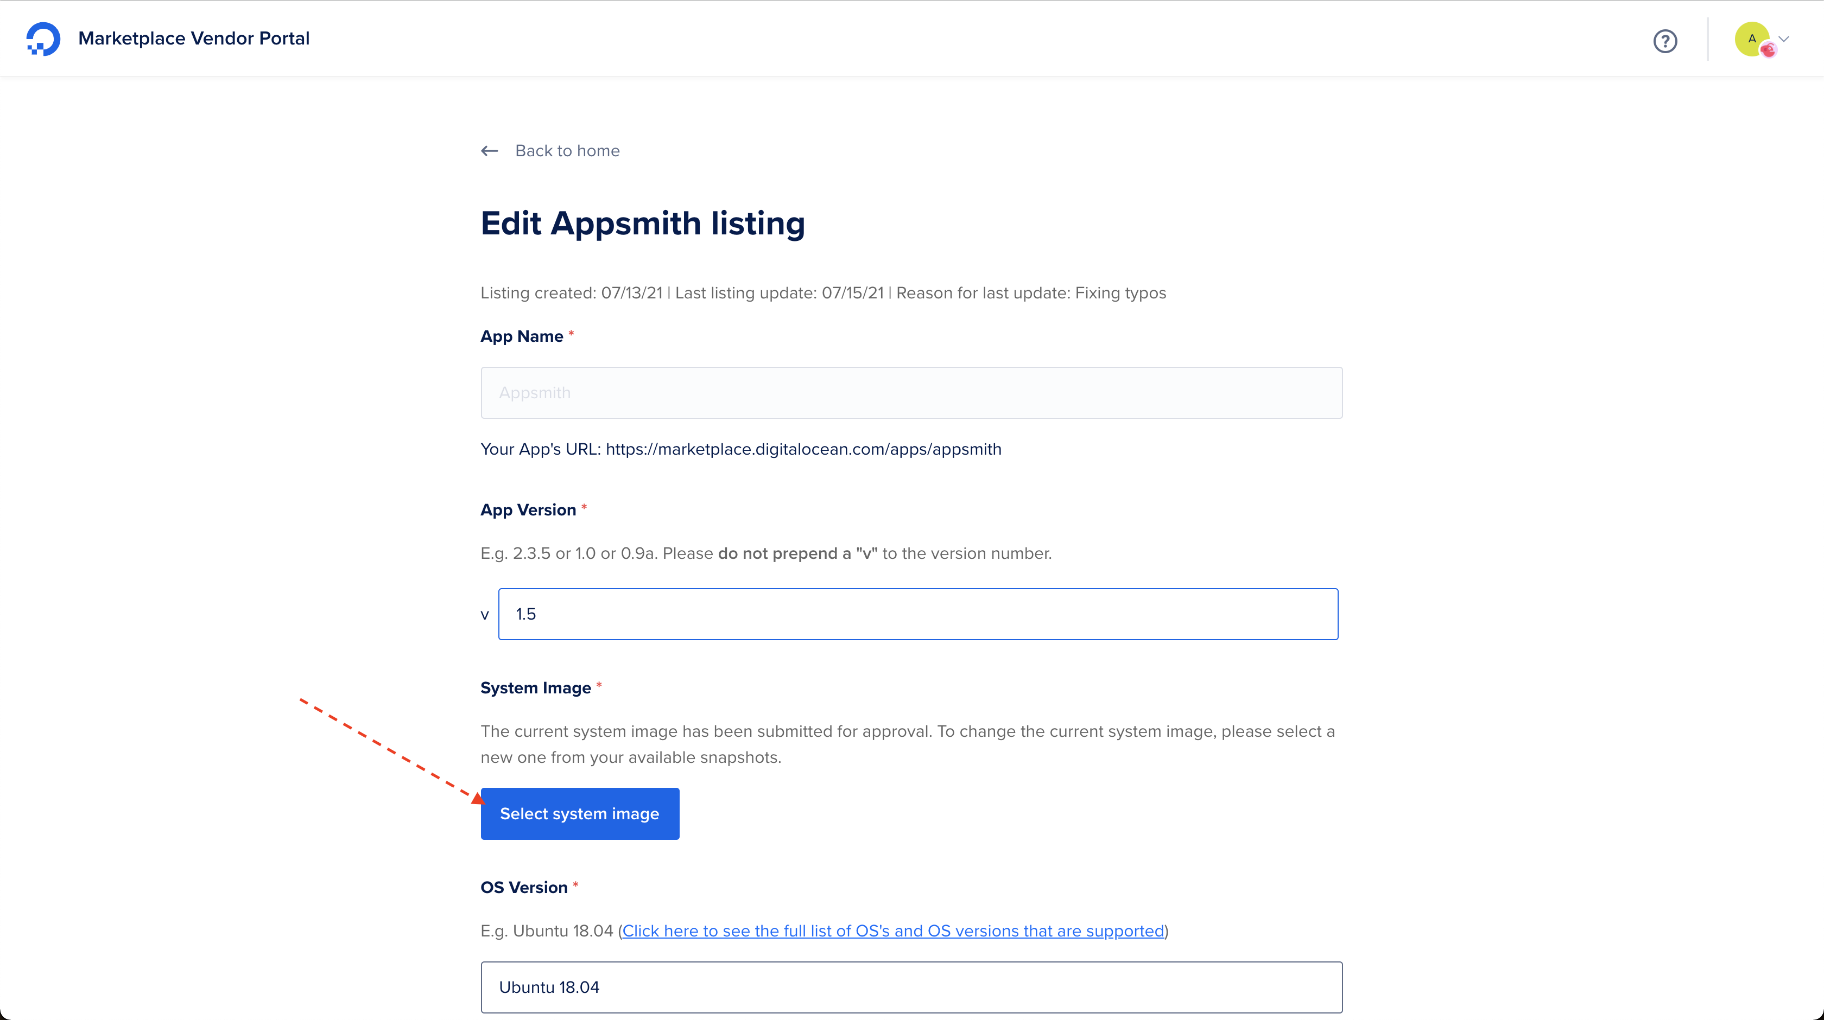Click the OS Version field with Ubuntu 18.04
The width and height of the screenshot is (1824, 1020).
tap(910, 987)
